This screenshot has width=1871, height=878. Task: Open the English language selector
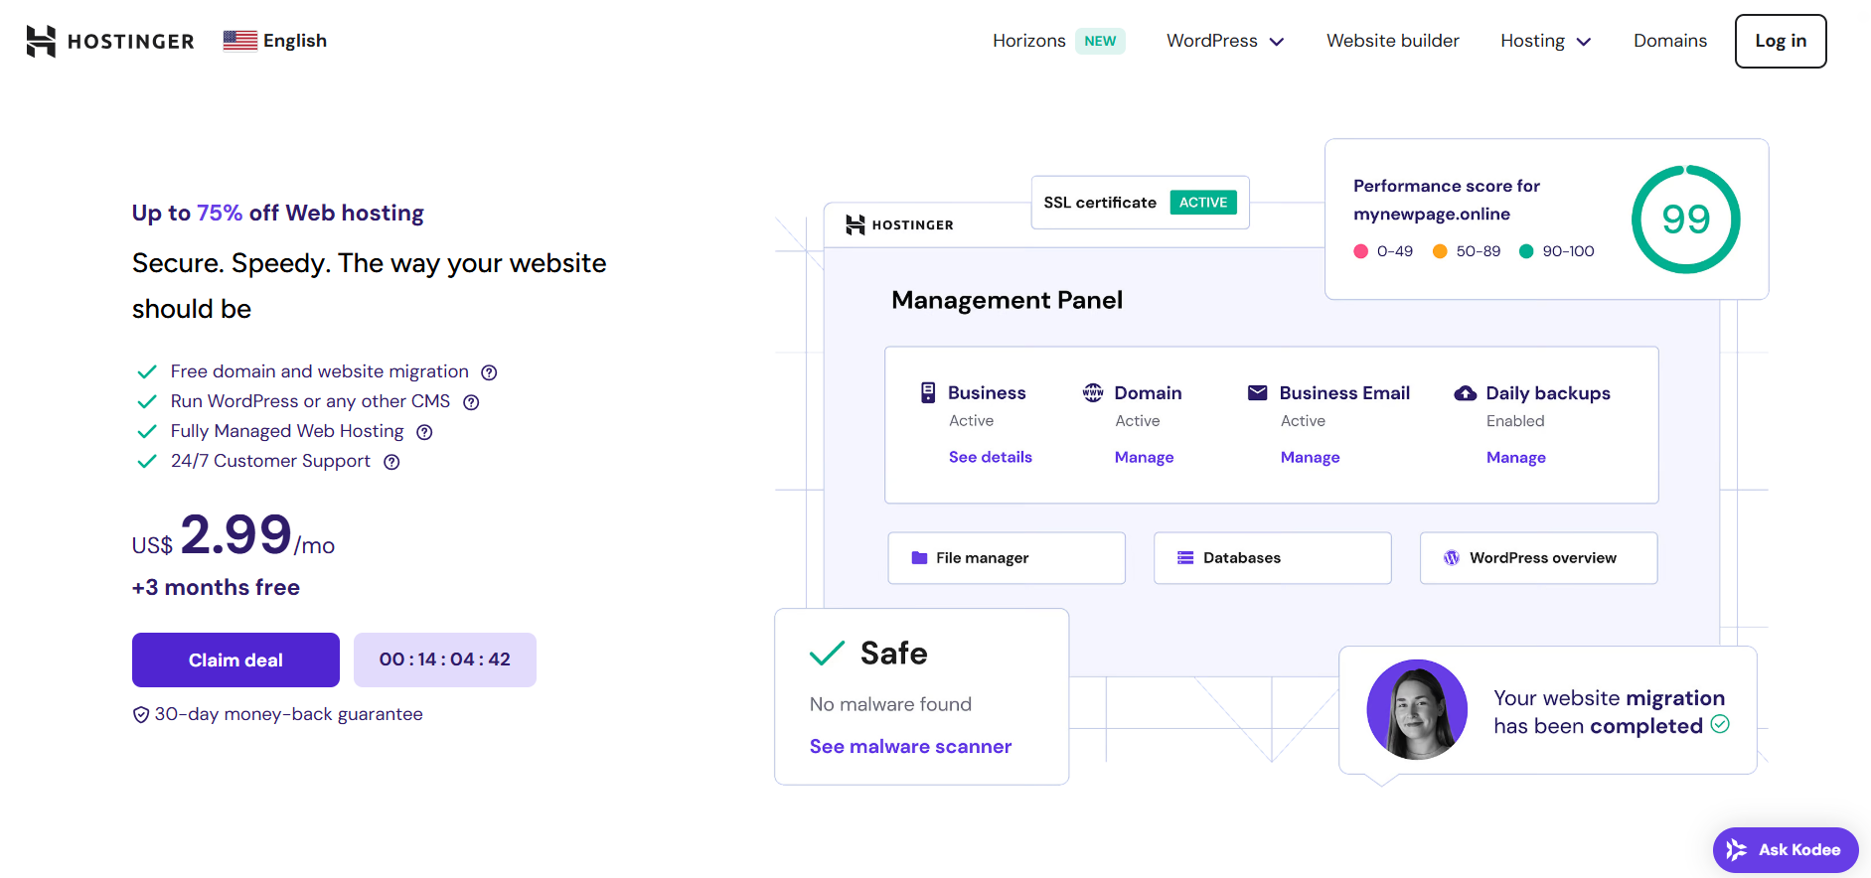click(275, 41)
